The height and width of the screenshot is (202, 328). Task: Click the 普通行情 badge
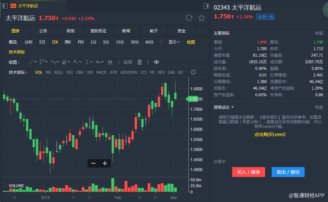[265, 17]
